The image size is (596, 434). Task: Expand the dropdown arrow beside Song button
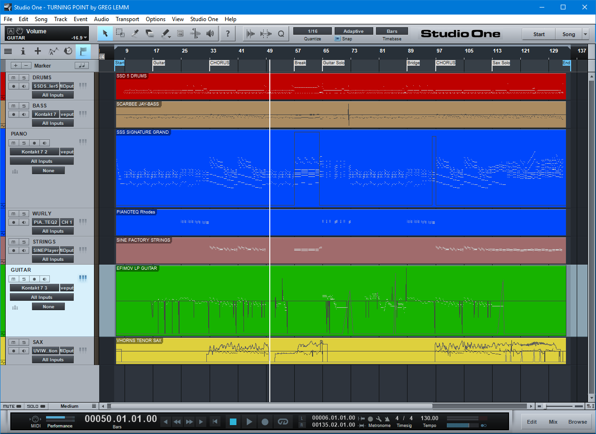coord(585,34)
